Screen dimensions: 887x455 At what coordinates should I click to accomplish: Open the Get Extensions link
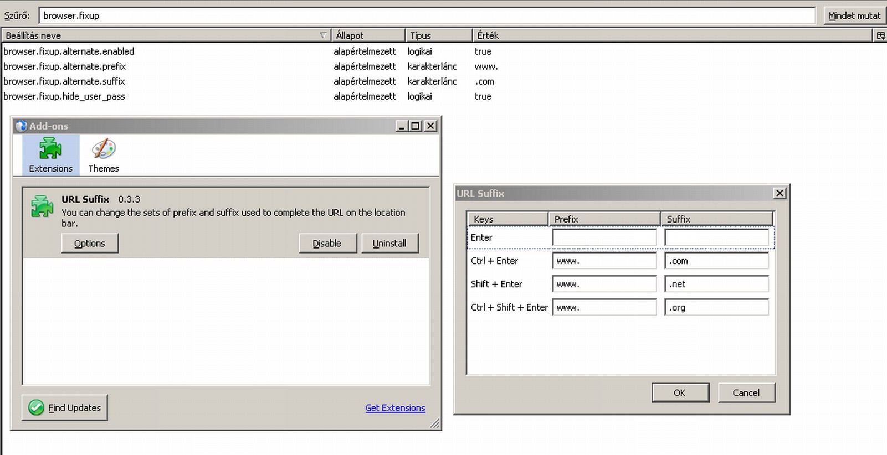395,408
